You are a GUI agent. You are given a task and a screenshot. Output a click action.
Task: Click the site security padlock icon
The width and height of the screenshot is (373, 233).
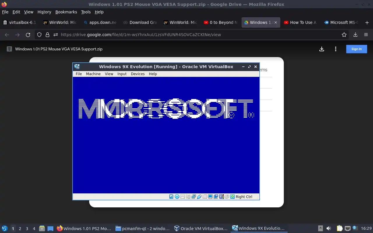47,35
